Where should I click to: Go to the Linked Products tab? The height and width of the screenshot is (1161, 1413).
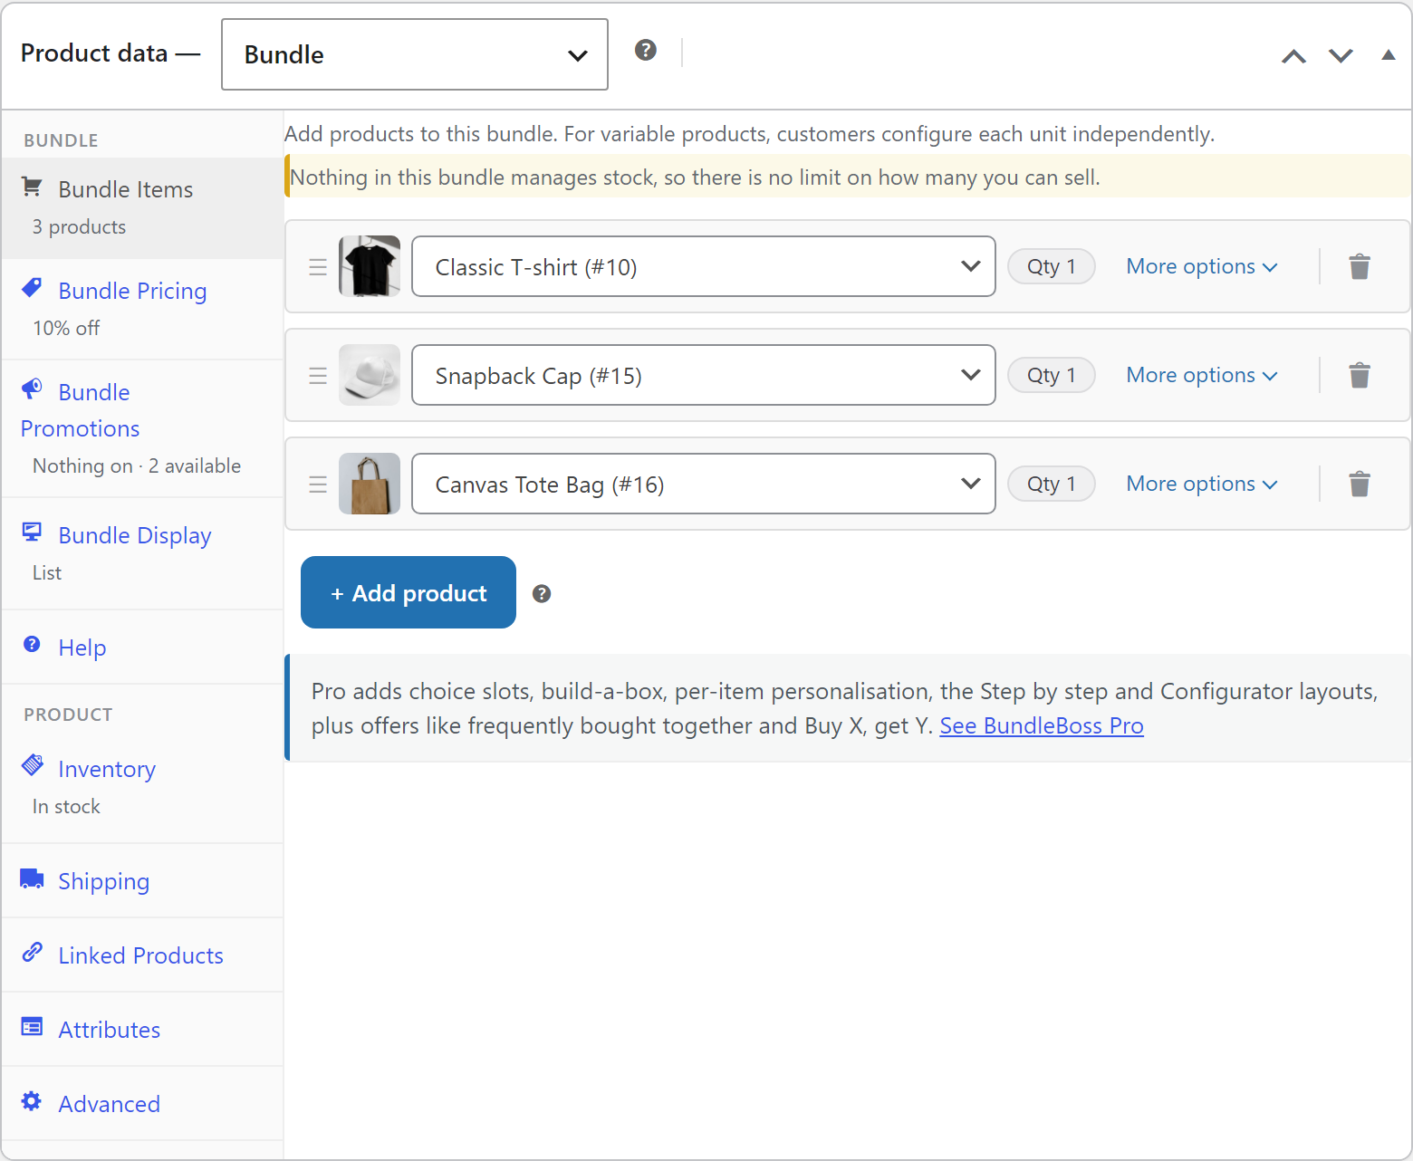pos(142,955)
